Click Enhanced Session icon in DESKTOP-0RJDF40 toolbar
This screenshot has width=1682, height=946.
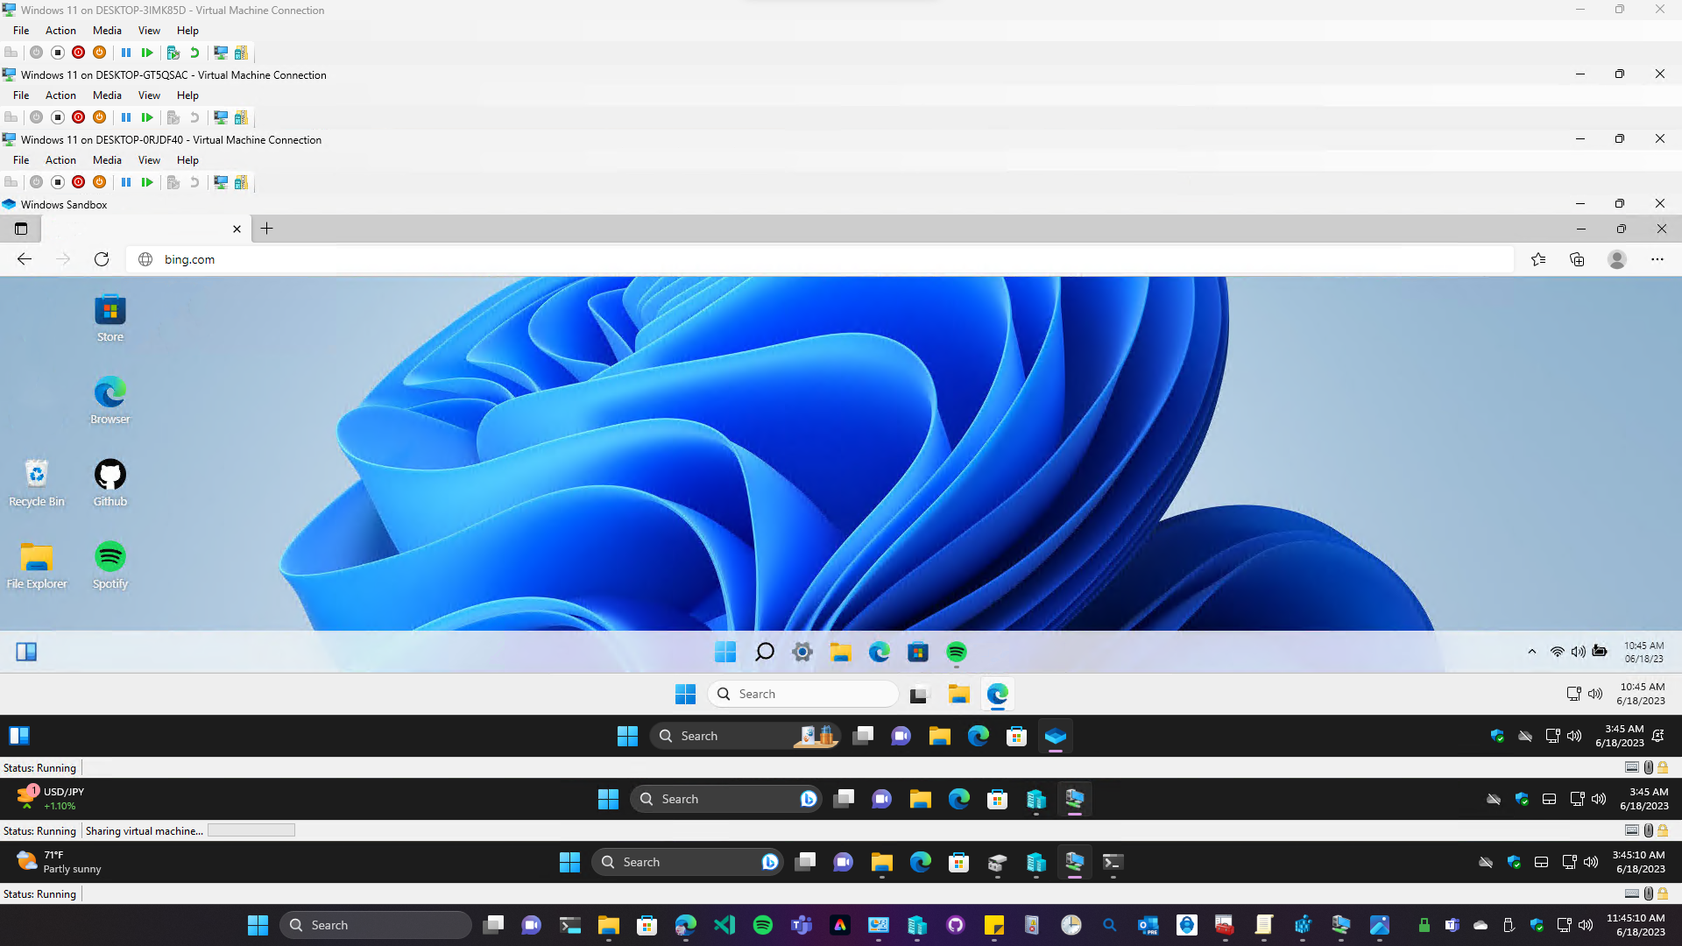click(221, 182)
